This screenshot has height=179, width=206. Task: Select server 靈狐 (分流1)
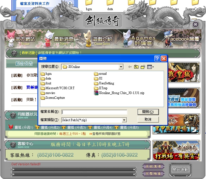point(21,127)
